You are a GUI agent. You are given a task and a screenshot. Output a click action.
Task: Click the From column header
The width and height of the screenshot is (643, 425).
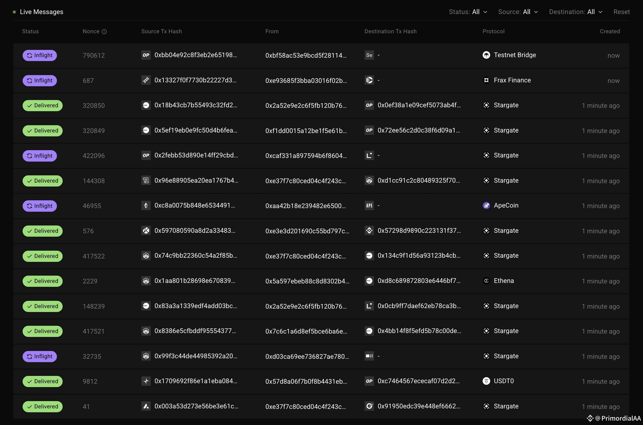(272, 31)
